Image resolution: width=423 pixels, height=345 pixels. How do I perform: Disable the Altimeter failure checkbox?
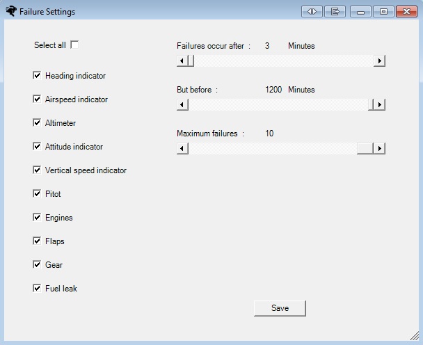(x=37, y=122)
